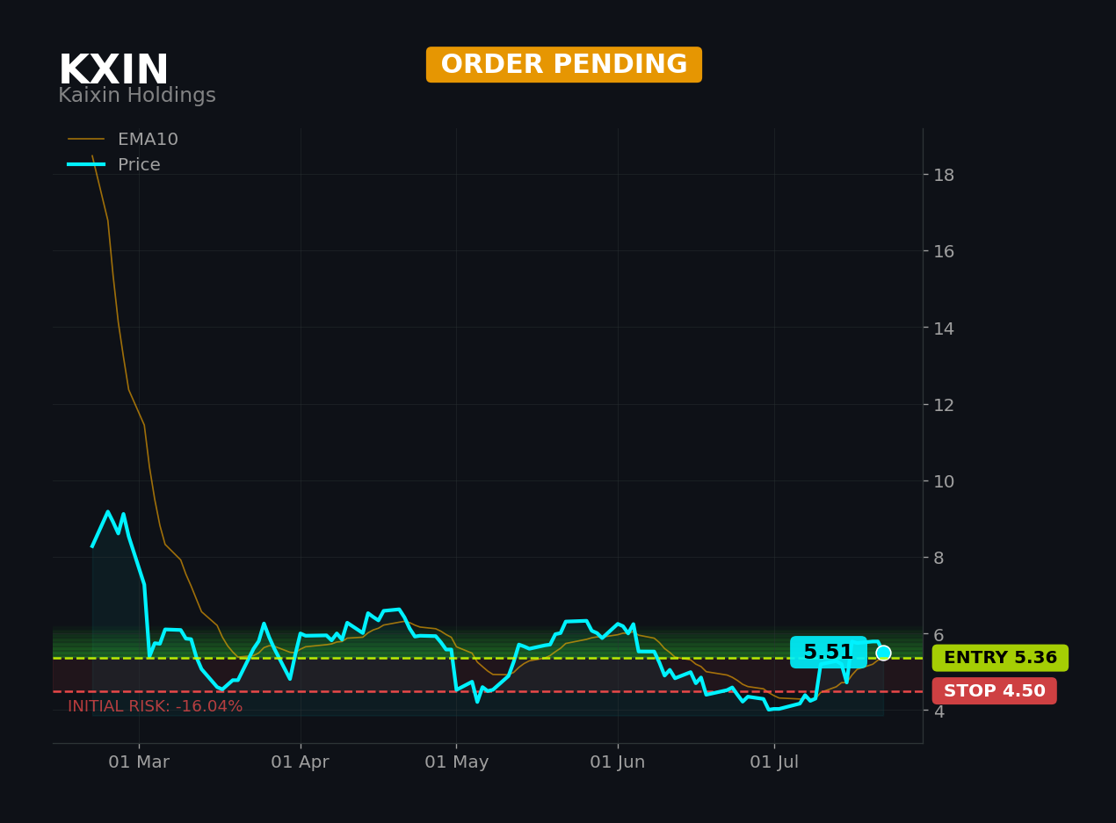Click the 6 y-axis value
Viewport: 1116px width, 823px height.
938,635
